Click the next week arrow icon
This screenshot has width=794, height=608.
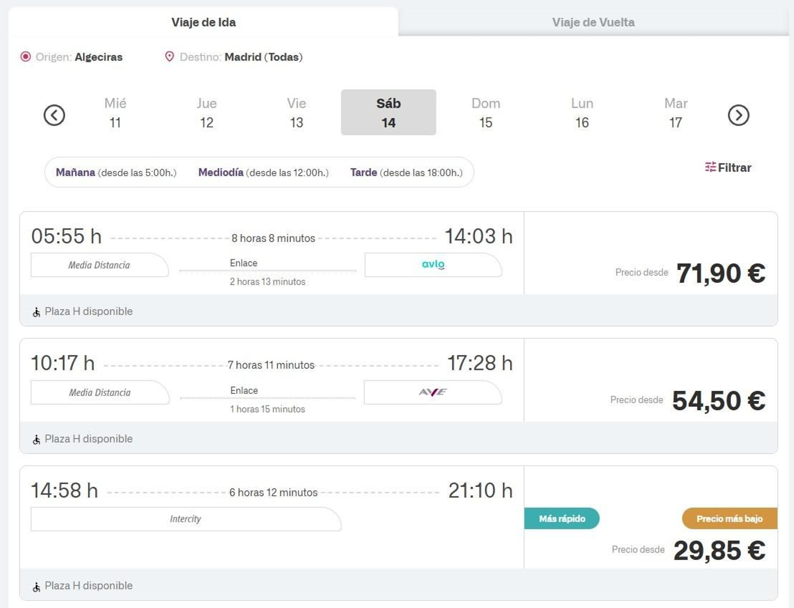point(738,115)
